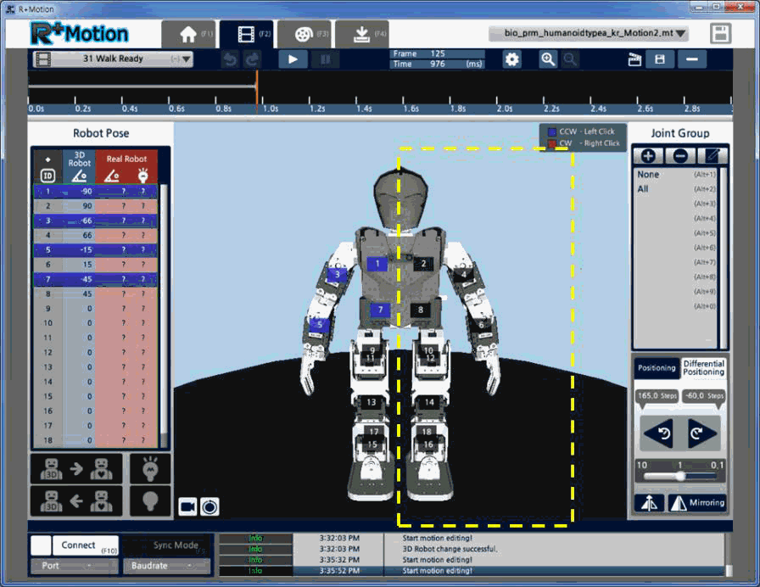Switch to Positioning tab
Image resolution: width=760 pixels, height=587 pixels.
pos(657,368)
